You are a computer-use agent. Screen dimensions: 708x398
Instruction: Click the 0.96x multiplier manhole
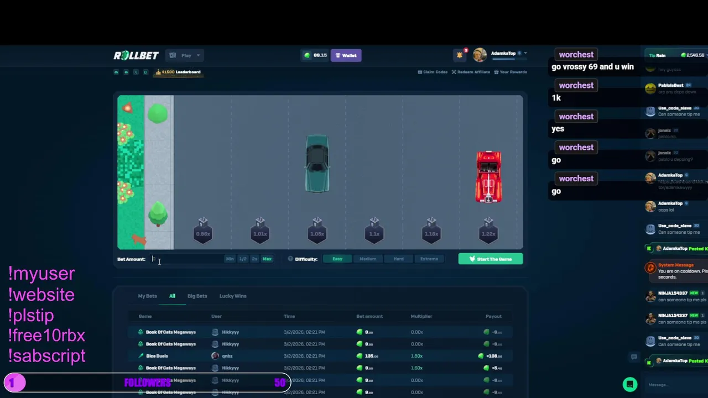[x=203, y=230]
